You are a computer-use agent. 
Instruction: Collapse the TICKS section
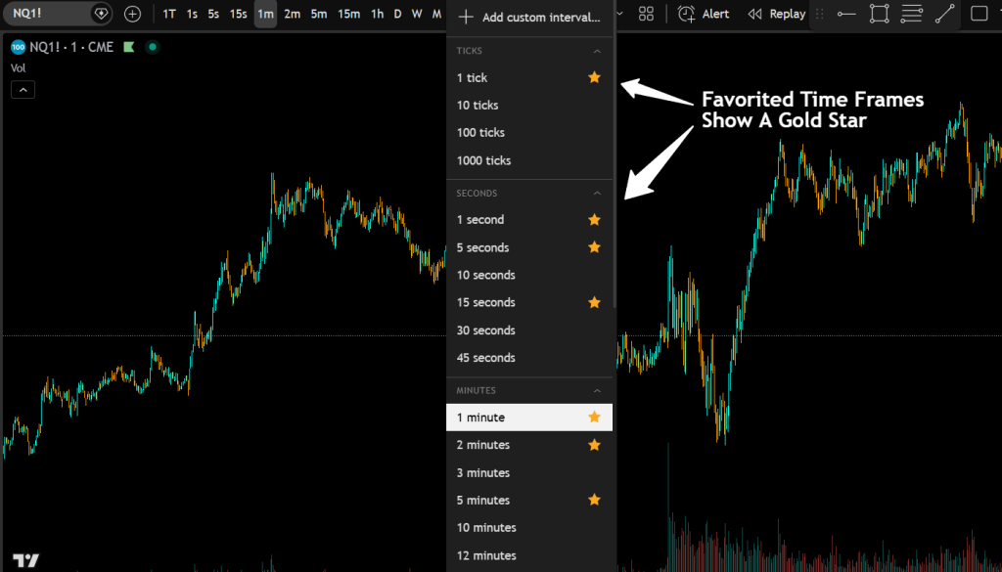click(597, 50)
